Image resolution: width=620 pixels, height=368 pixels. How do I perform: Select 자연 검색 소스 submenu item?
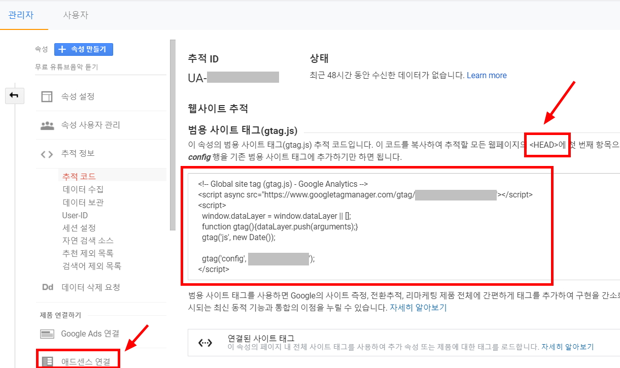[x=88, y=241]
